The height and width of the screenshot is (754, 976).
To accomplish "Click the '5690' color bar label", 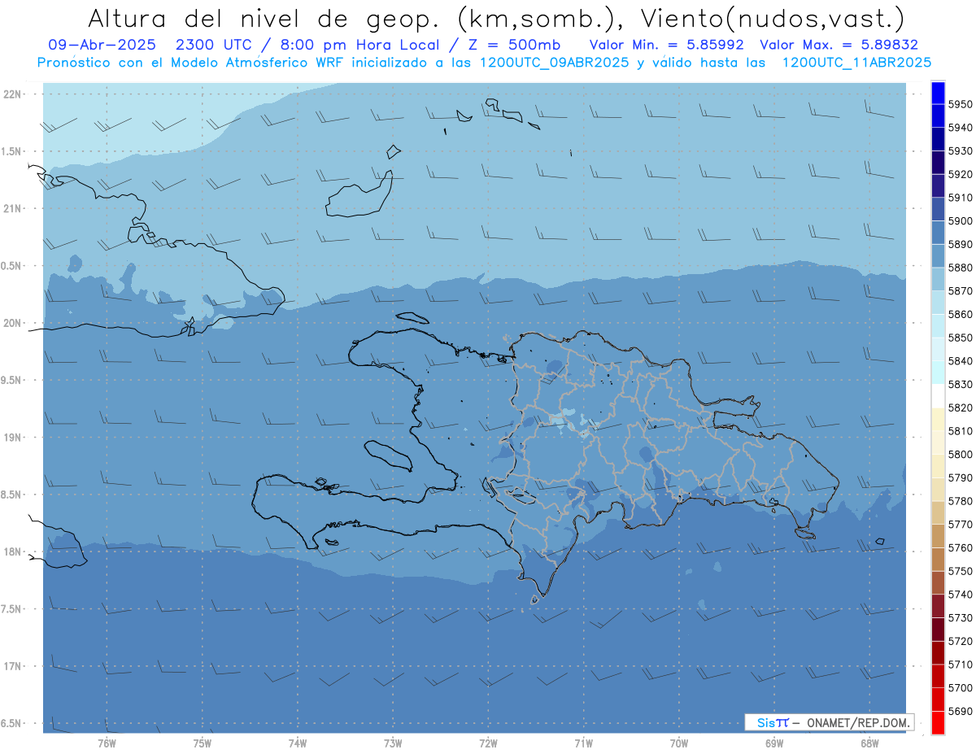I will click(960, 712).
